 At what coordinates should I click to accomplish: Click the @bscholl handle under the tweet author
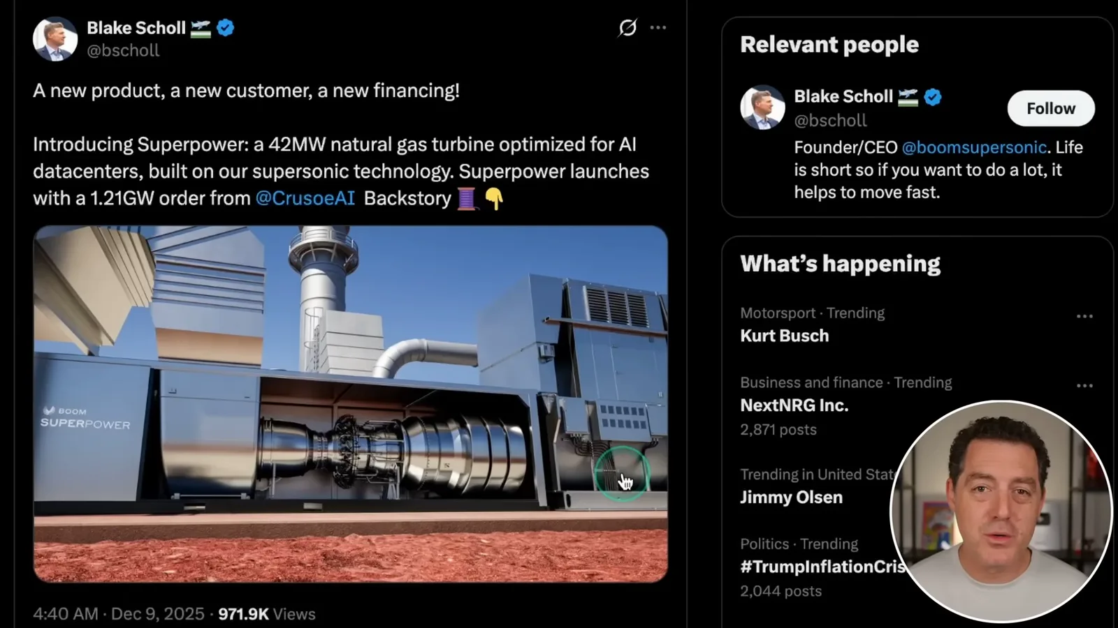(123, 50)
